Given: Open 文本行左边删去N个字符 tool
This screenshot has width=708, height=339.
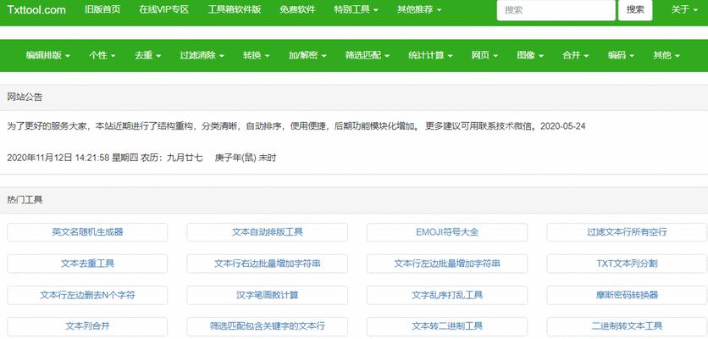Looking at the screenshot, I should tap(87, 295).
